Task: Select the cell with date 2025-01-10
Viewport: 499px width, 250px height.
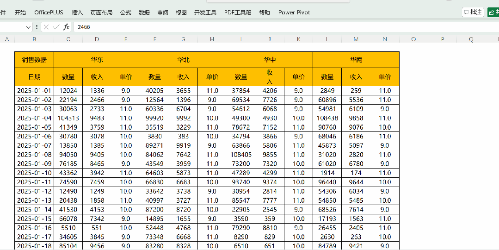Action: [34, 173]
